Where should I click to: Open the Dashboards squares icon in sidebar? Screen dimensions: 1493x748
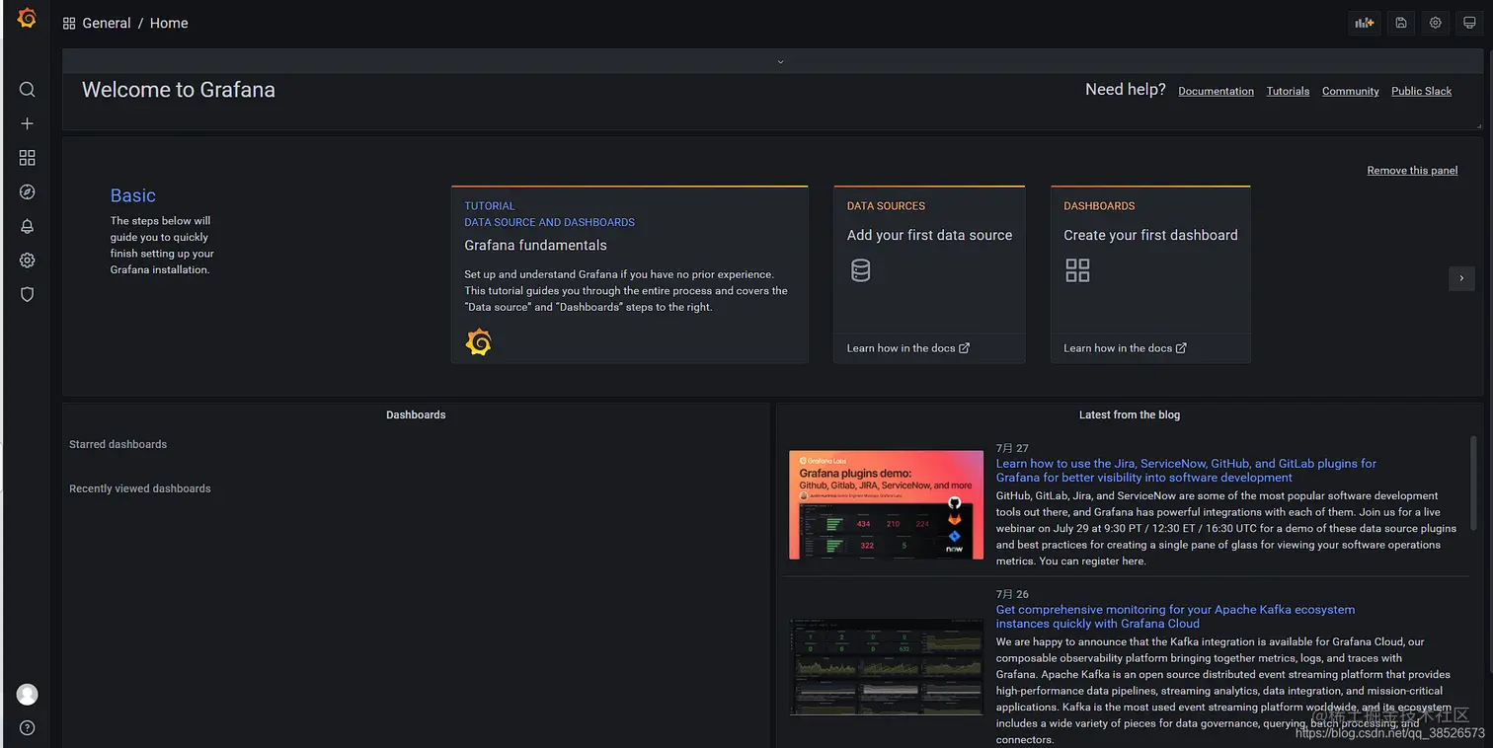point(28,158)
